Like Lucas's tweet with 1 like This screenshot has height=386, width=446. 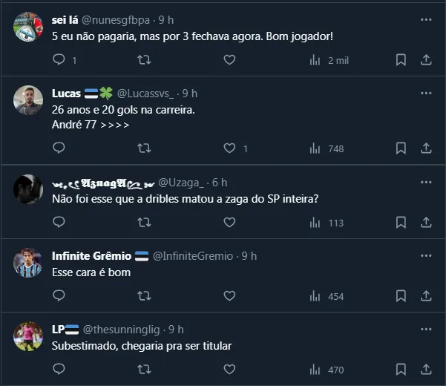(x=229, y=148)
